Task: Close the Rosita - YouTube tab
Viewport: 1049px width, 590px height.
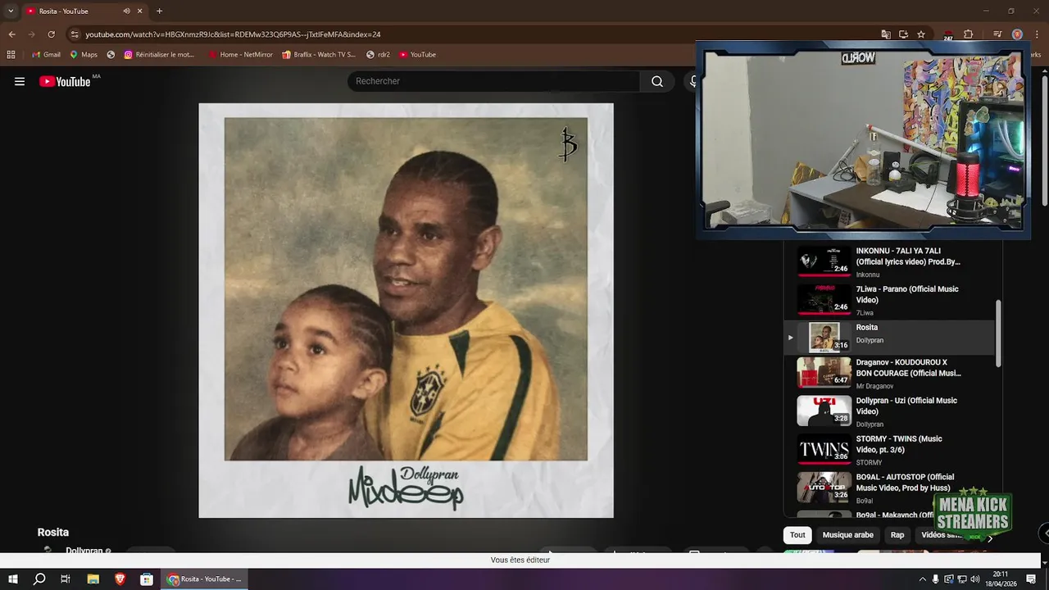Action: [x=140, y=11]
